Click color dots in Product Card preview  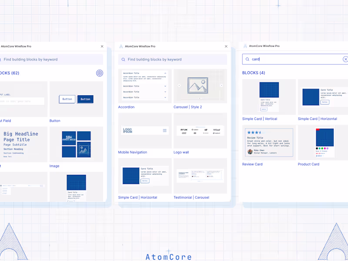click(x=322, y=148)
